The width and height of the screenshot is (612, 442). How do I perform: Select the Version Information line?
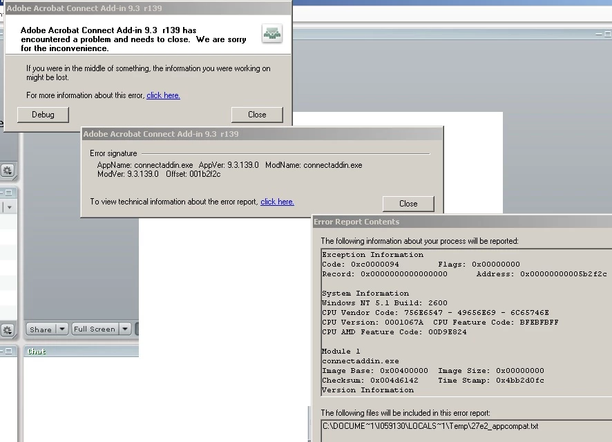368,390
